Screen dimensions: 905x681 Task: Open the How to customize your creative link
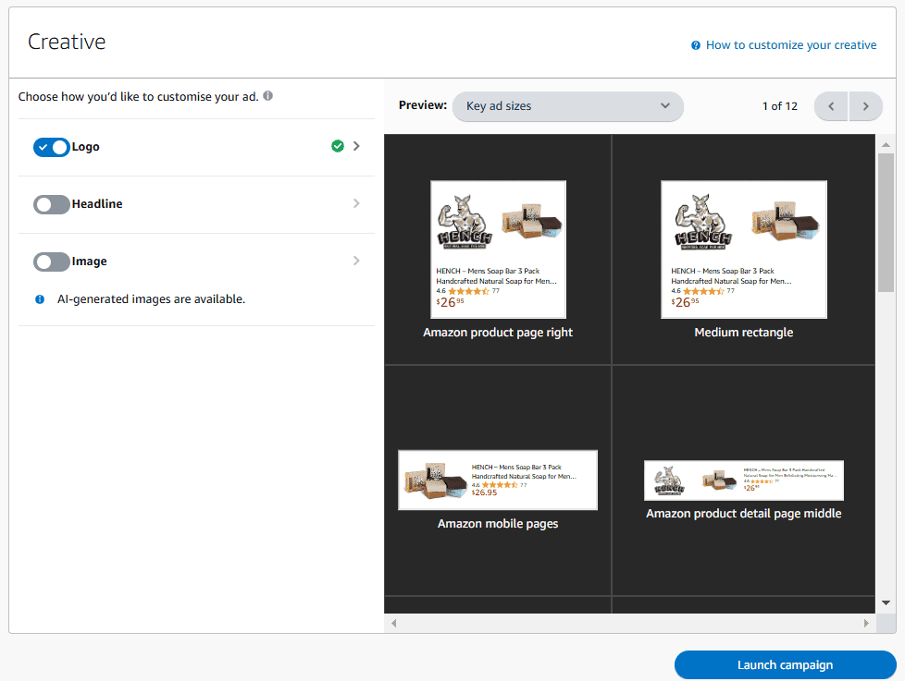[791, 44]
